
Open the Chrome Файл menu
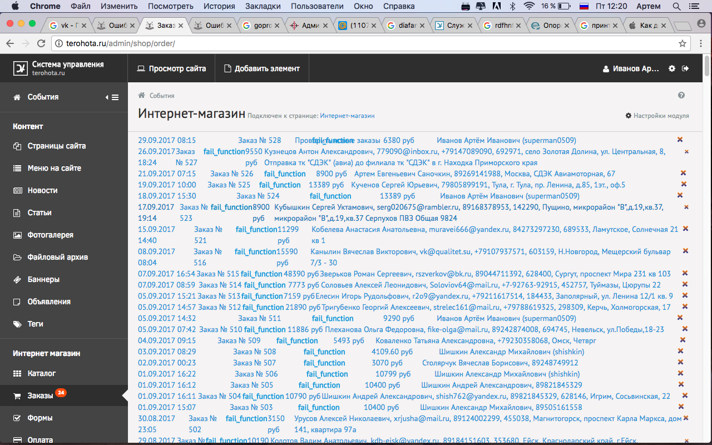pos(81,6)
